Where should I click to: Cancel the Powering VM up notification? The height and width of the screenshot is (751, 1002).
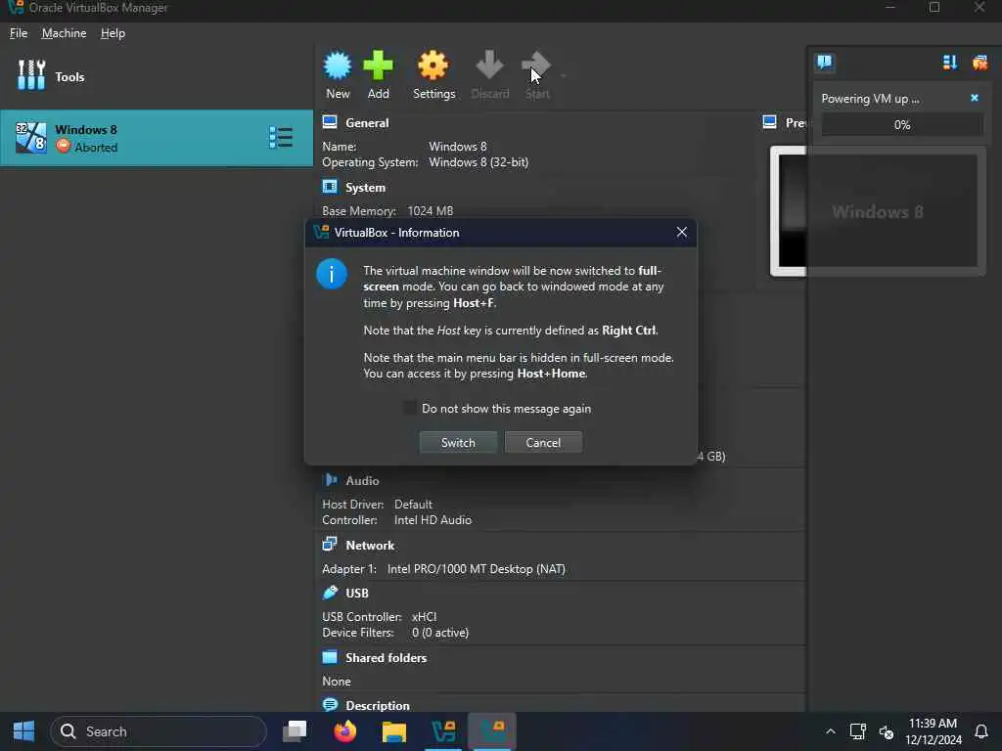(x=975, y=98)
